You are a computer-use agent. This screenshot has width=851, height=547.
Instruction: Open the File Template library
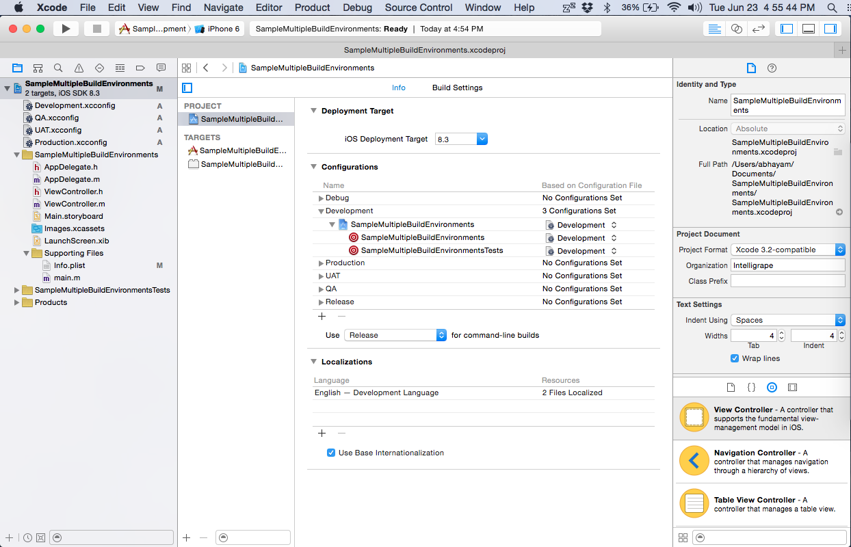click(x=731, y=387)
